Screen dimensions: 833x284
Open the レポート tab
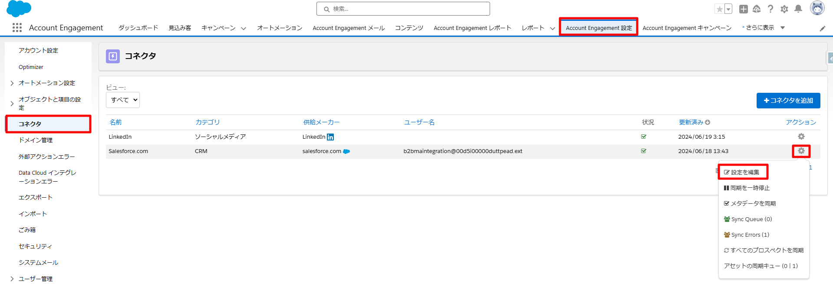click(533, 28)
